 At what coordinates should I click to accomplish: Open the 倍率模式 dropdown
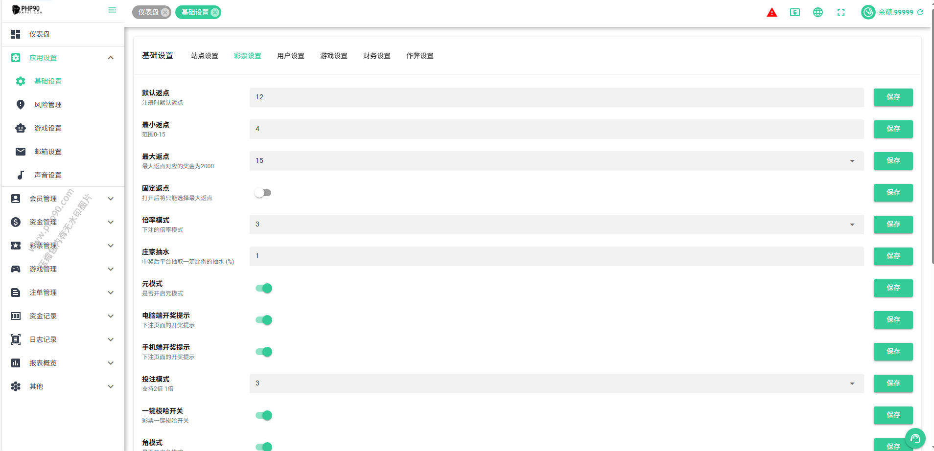tap(556, 225)
